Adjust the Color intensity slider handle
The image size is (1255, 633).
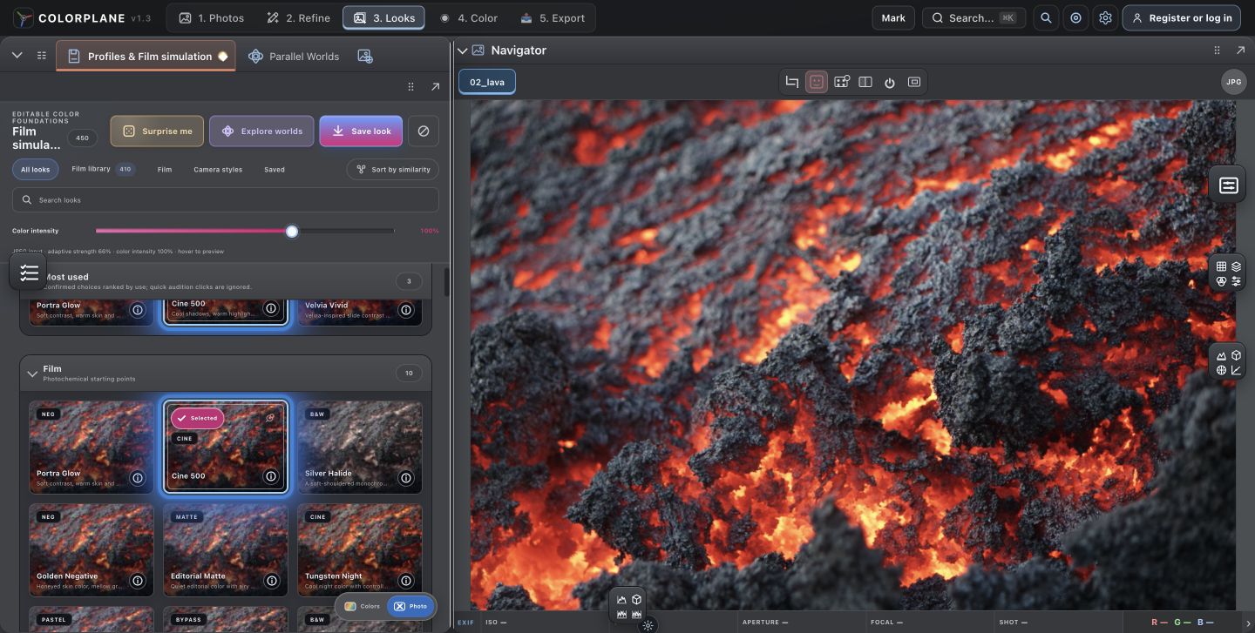tap(292, 231)
